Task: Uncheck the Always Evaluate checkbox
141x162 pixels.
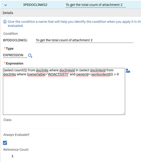Action: (5, 143)
